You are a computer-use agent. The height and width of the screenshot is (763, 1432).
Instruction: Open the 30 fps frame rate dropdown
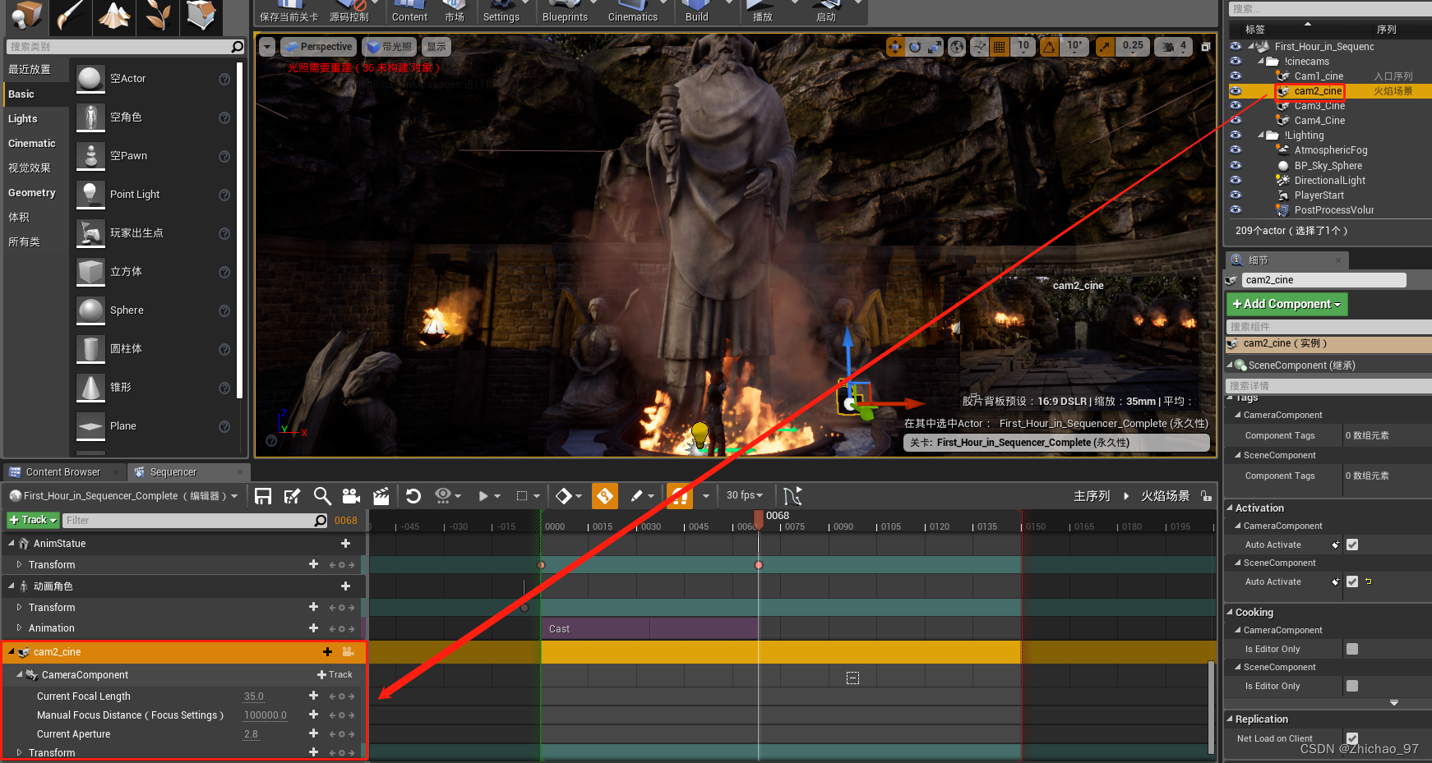(x=743, y=495)
